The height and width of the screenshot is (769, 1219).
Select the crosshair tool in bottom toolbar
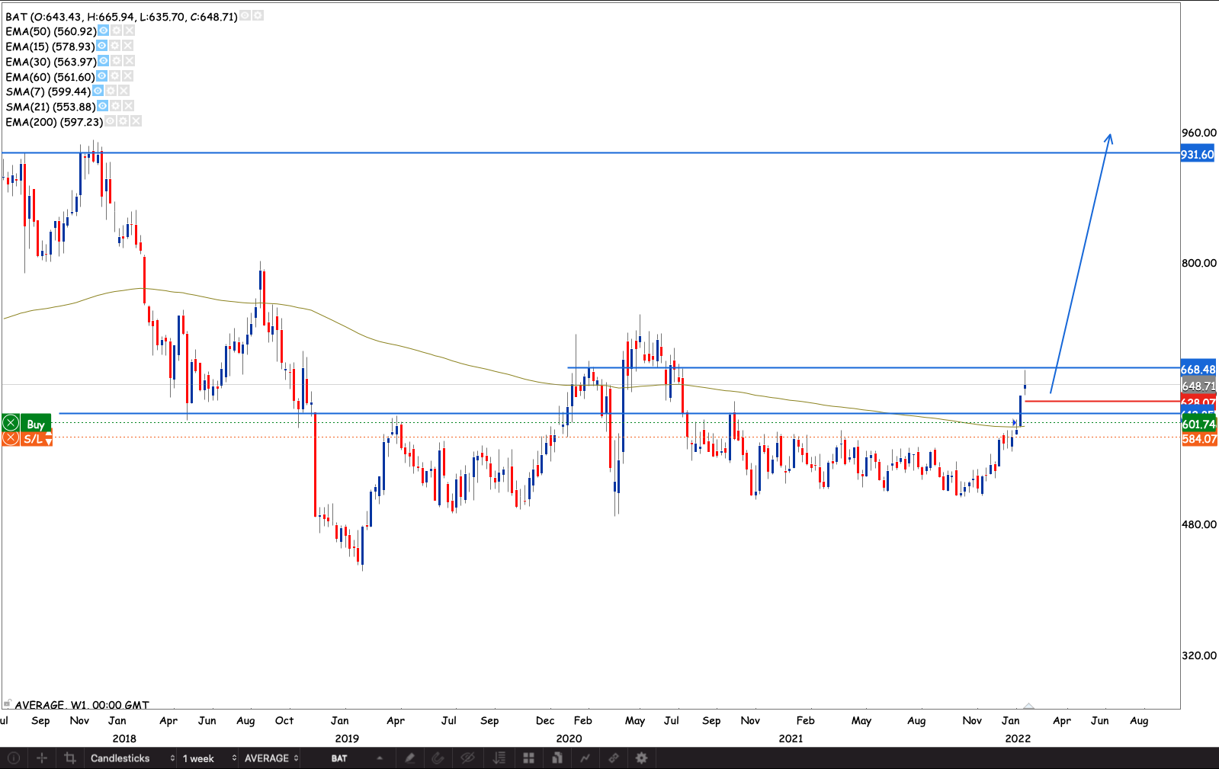(x=42, y=758)
